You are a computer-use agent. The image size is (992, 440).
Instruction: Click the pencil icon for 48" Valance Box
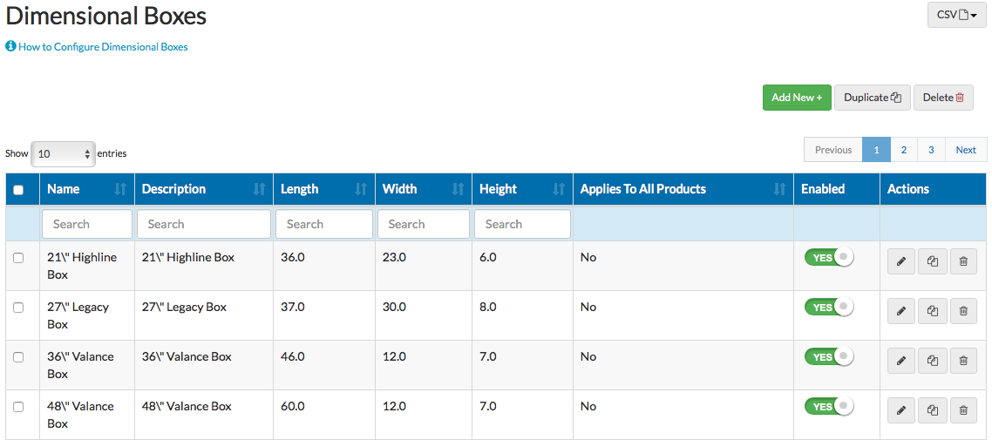(x=900, y=410)
